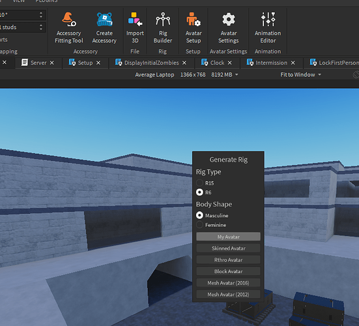The height and width of the screenshot is (326, 359).
Task: Click the Clock tab script icon
Action: [x=205, y=63]
